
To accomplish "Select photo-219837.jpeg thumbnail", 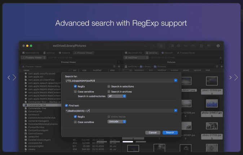I will point(212,103).
